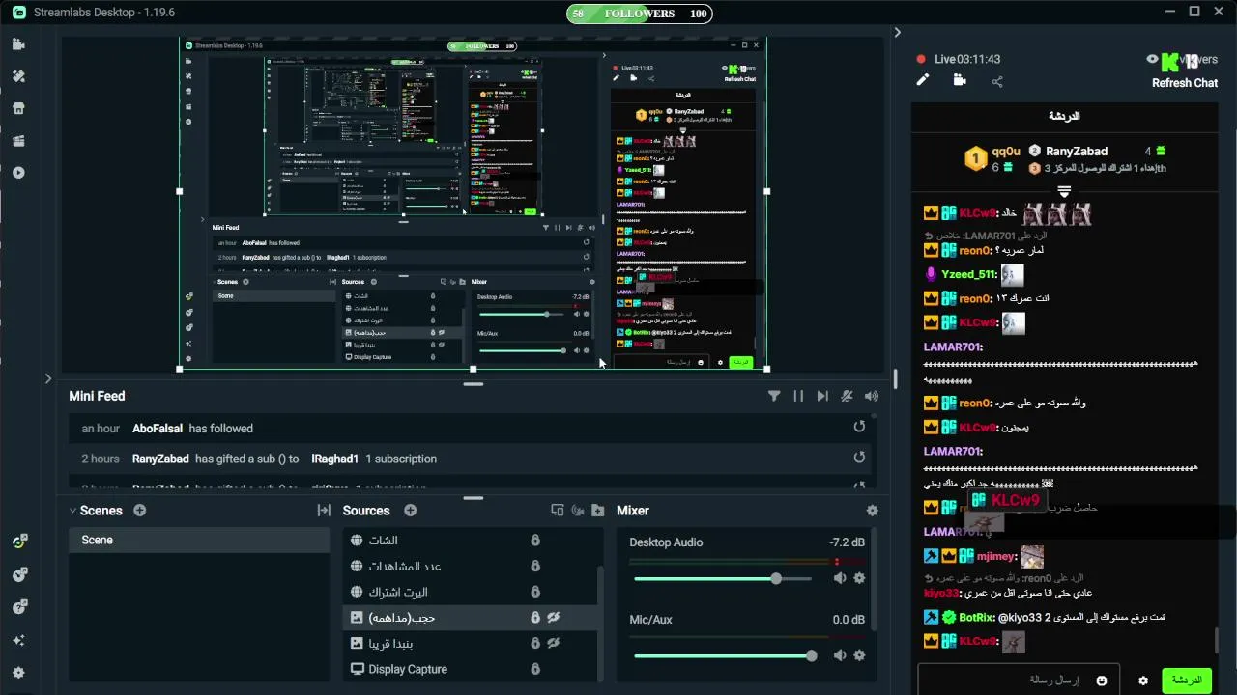This screenshot has height=695, width=1237.
Task: Show the hidden بنبدا قريبا source
Action: point(555,643)
